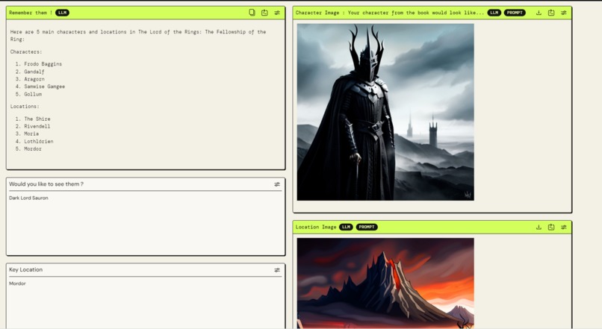This screenshot has width=602, height=329.
Task: Click save icon in Character Image header
Action: click(x=551, y=13)
